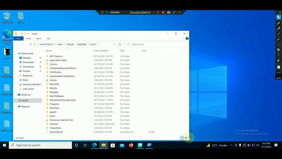Select the Temp folder
Viewport: 282px width, 159px height.
pos(52,116)
